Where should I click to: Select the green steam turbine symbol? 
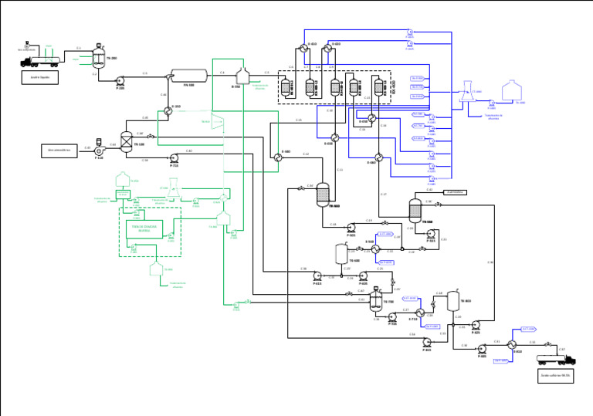(x=218, y=120)
